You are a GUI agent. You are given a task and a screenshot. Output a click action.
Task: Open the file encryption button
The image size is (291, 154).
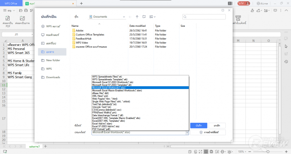click(208, 132)
